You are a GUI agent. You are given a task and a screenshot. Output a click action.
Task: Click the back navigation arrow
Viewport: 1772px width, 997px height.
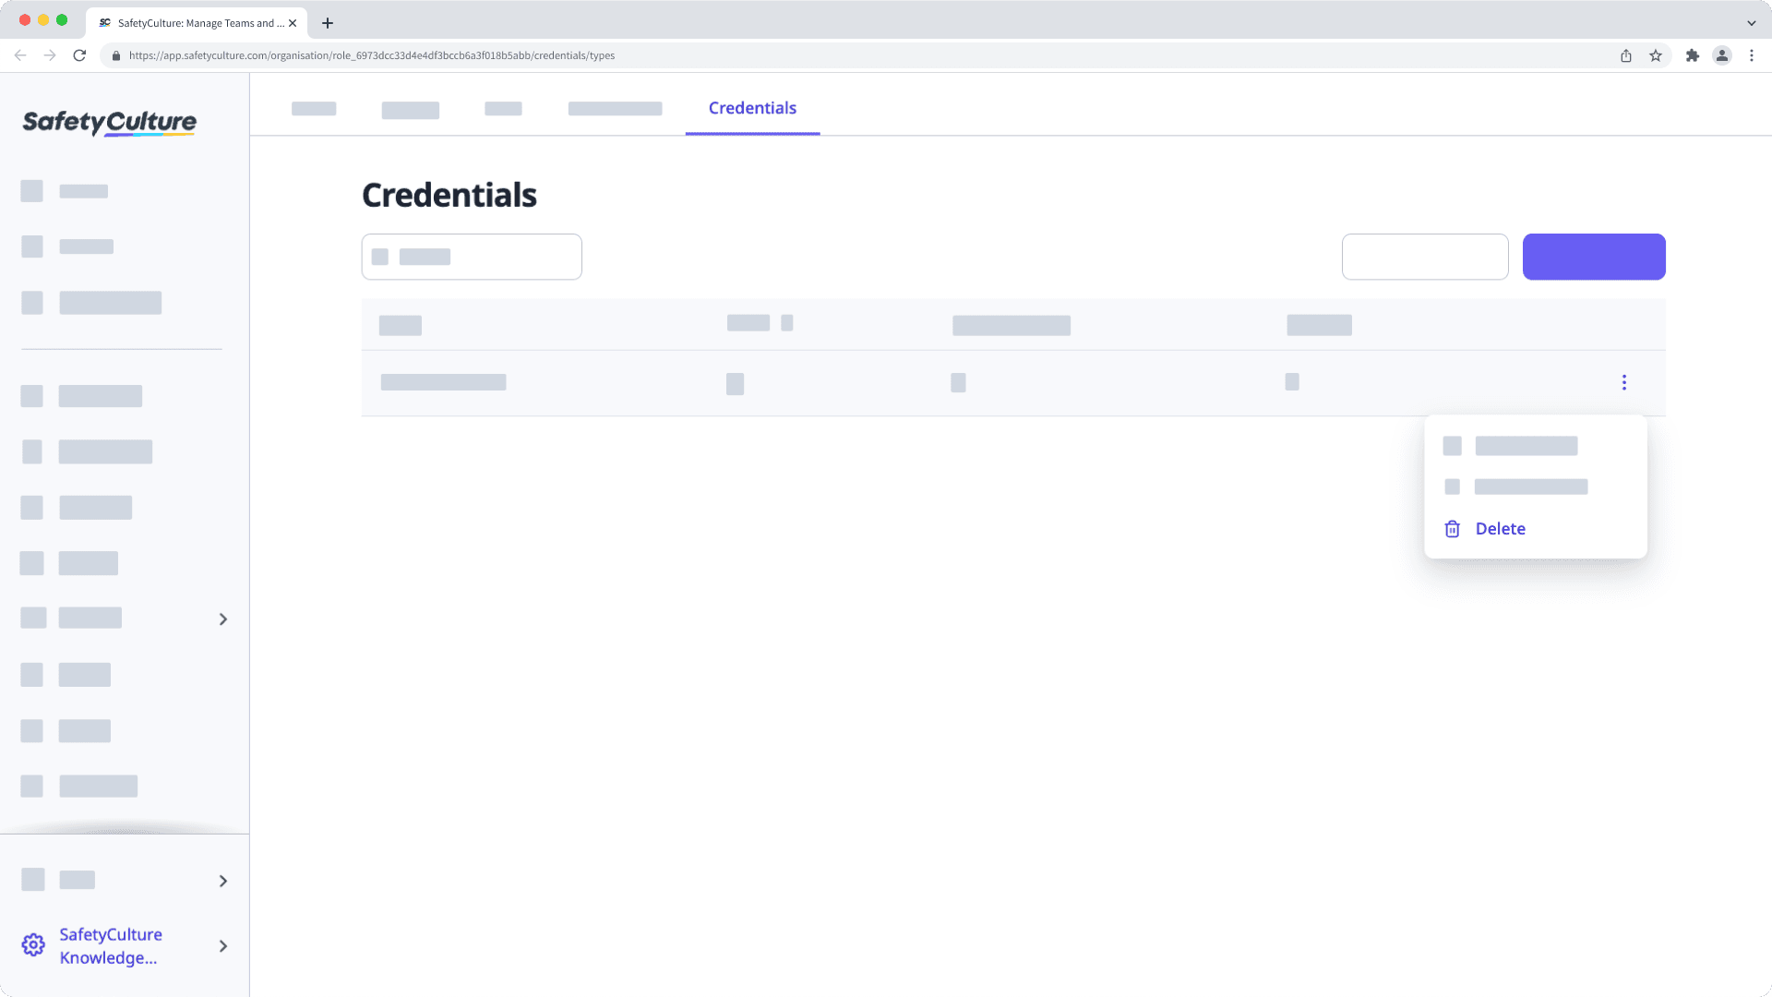[x=20, y=55]
